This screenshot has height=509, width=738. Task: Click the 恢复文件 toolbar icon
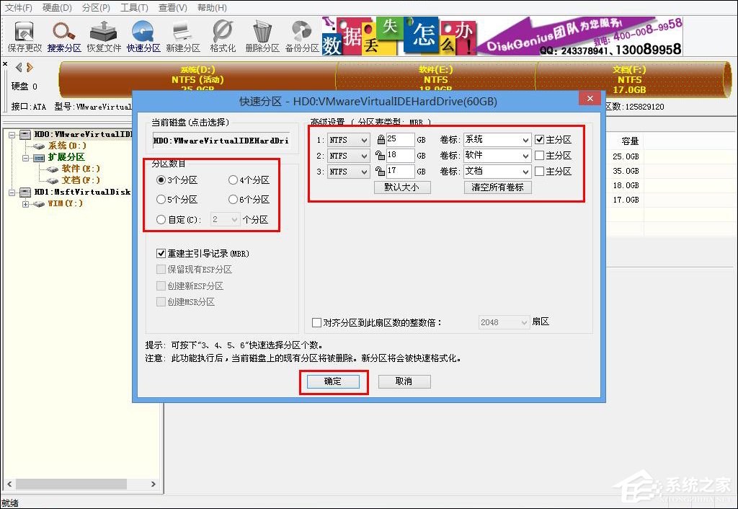click(103, 32)
